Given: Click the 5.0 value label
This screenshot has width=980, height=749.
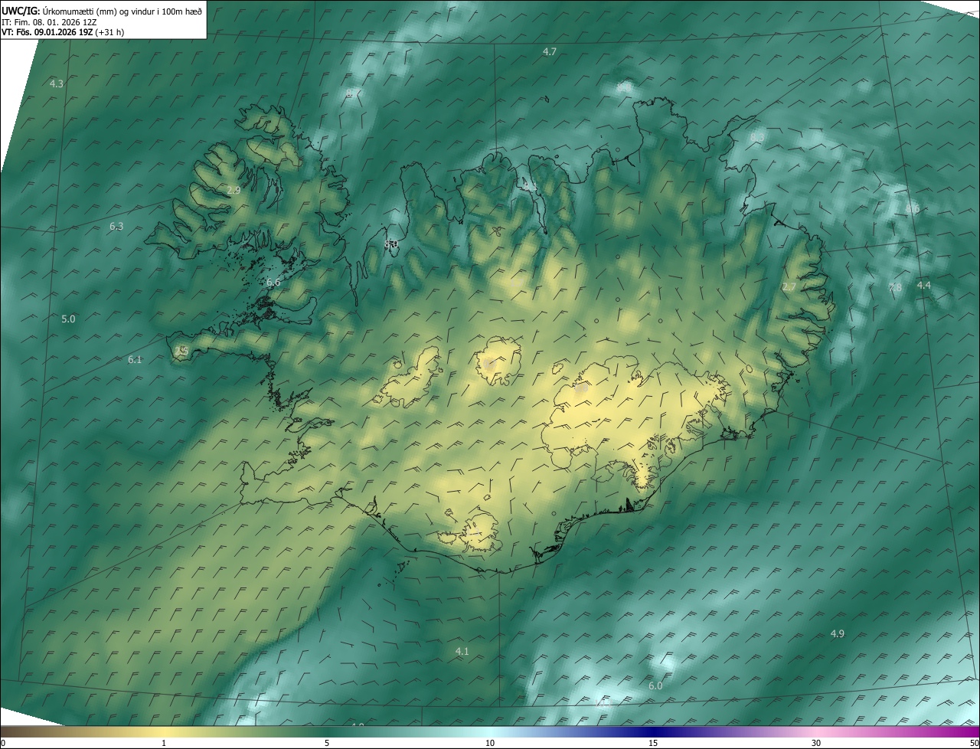Looking at the screenshot, I should (x=68, y=319).
